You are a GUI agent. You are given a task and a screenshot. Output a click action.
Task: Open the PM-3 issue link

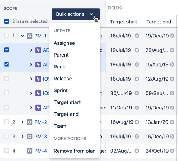pyautogui.click(x=41, y=137)
